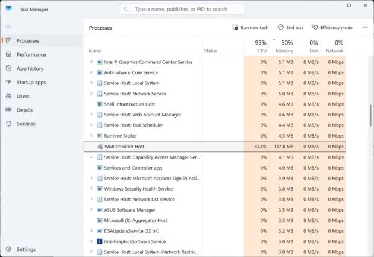Open the Details page

pos(42,110)
